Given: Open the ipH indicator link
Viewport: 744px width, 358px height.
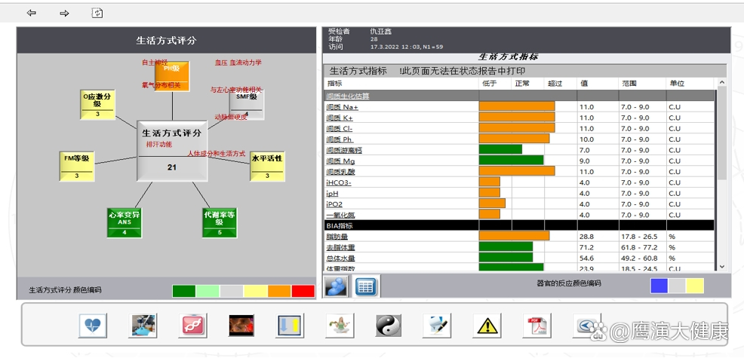Looking at the screenshot, I should 332,194.
